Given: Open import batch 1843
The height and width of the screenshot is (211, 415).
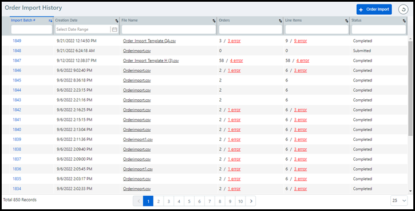Looking at the screenshot, I should [x=17, y=100].
